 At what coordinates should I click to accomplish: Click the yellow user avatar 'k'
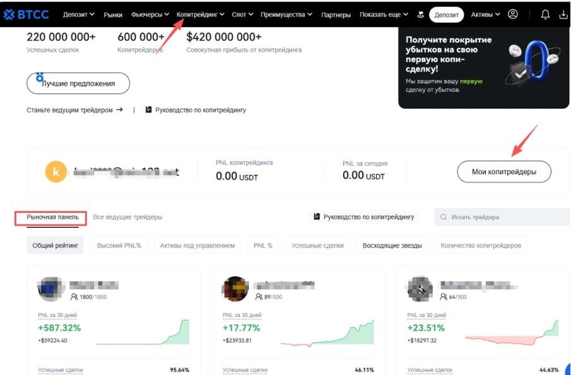point(56,171)
